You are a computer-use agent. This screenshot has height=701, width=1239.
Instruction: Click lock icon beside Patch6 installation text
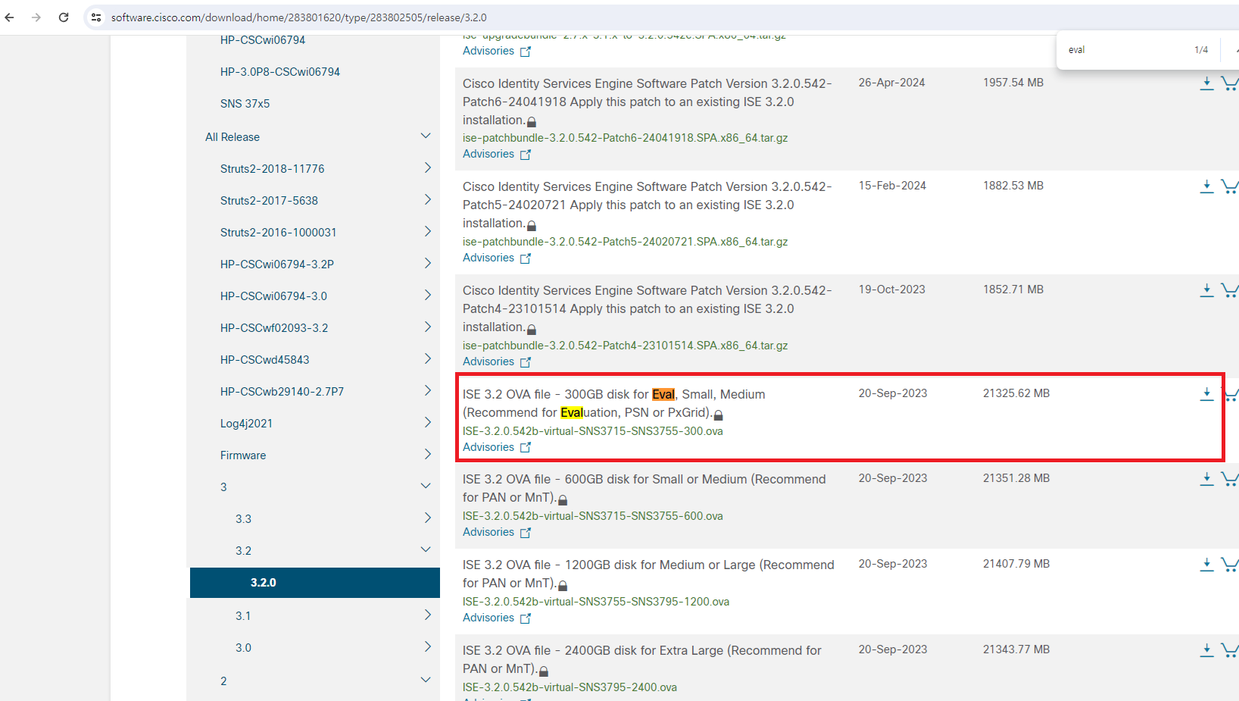(532, 121)
